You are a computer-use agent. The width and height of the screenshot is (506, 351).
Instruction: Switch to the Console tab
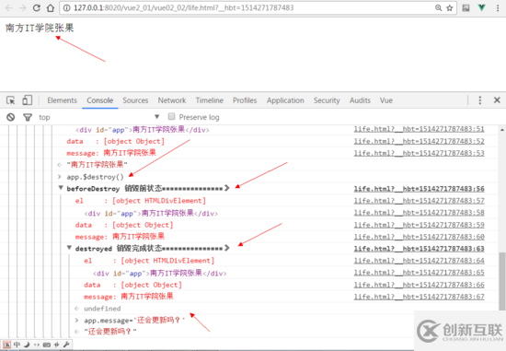coord(99,100)
